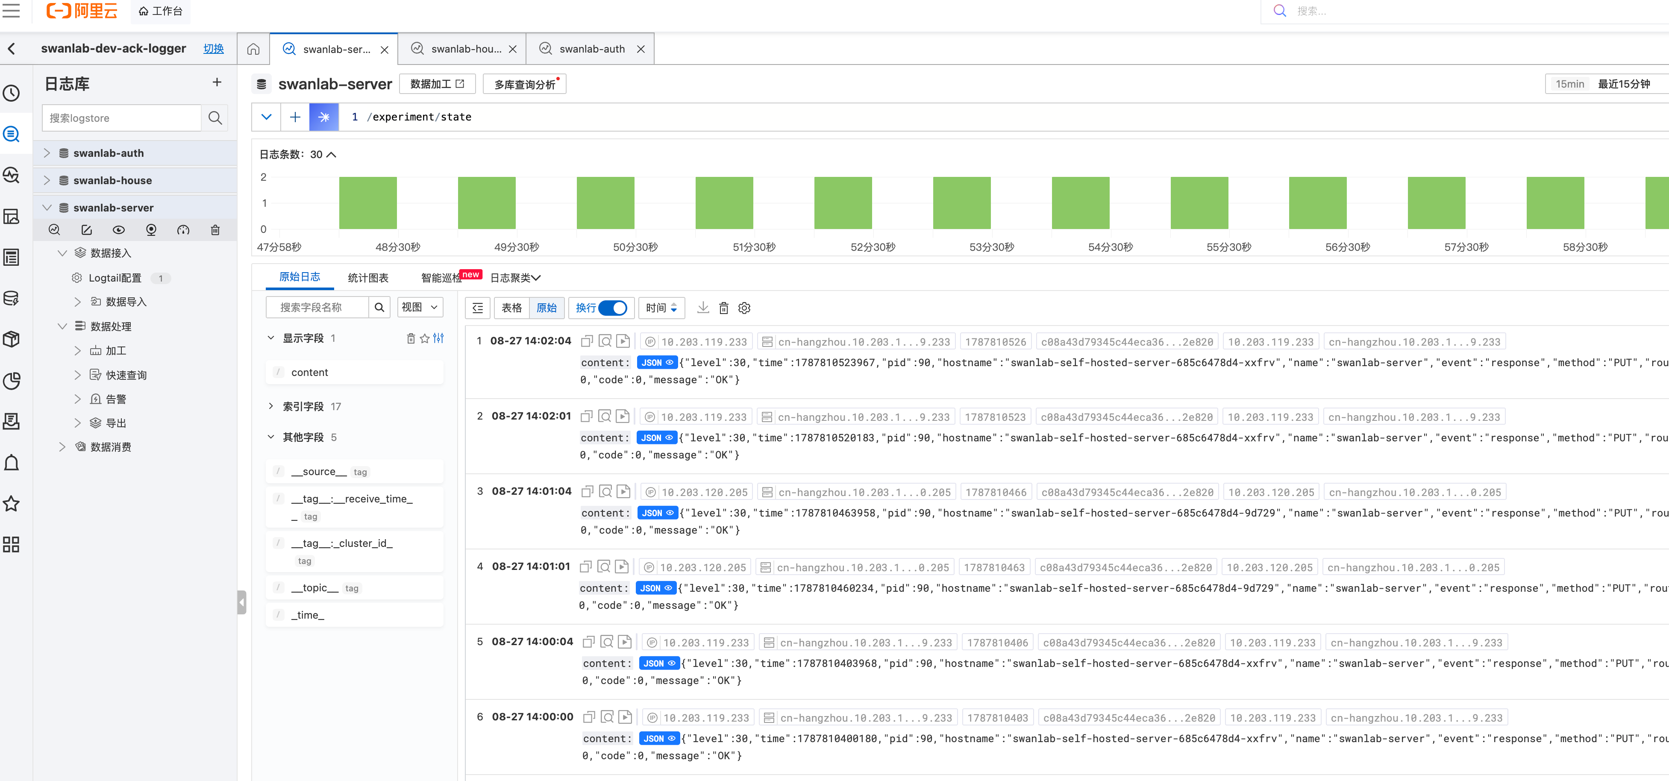Click the 切换 project switch link
Screen dimensions: 1669x781
(214, 49)
